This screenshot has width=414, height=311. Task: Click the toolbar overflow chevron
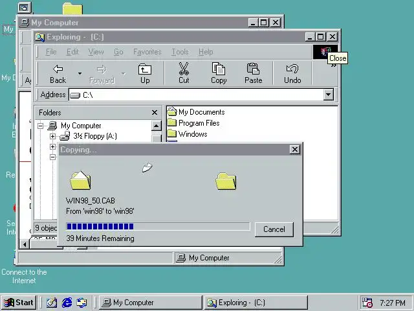point(334,65)
